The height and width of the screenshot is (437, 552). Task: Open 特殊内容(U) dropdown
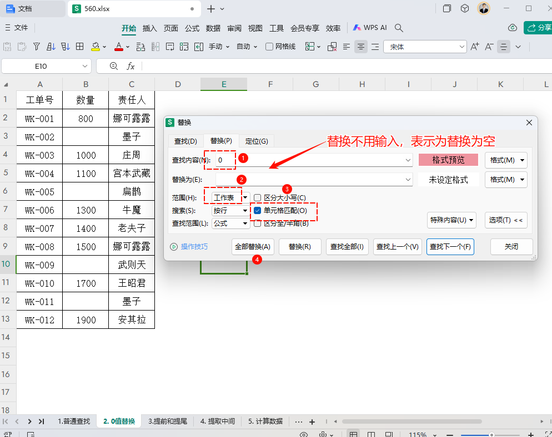(451, 220)
